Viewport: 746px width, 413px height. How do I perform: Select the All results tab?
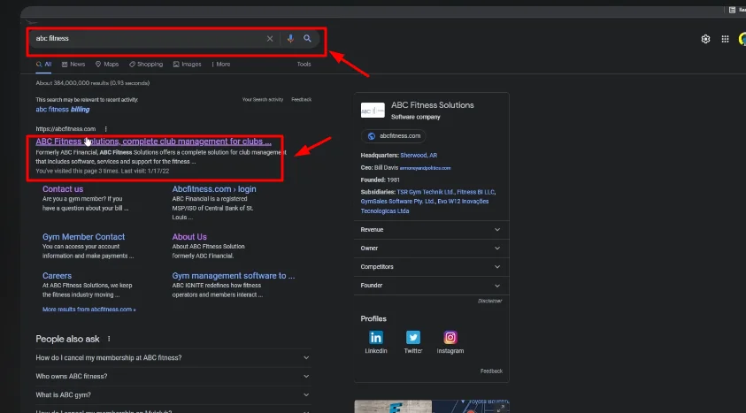coord(43,65)
